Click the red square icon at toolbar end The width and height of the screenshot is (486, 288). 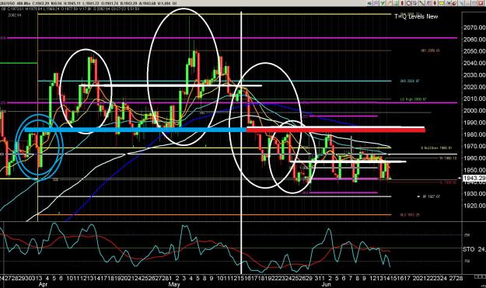tap(481, 3)
